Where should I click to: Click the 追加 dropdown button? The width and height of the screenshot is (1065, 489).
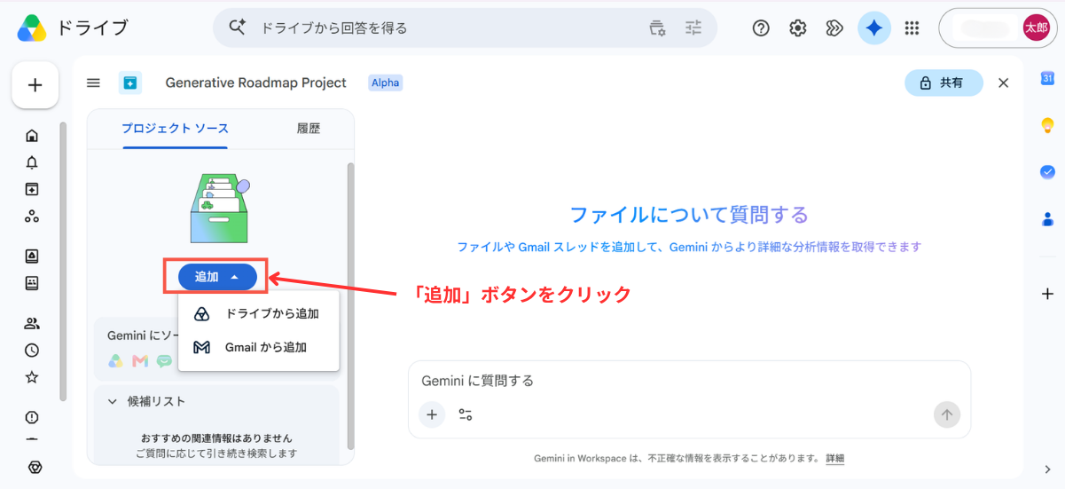click(217, 277)
